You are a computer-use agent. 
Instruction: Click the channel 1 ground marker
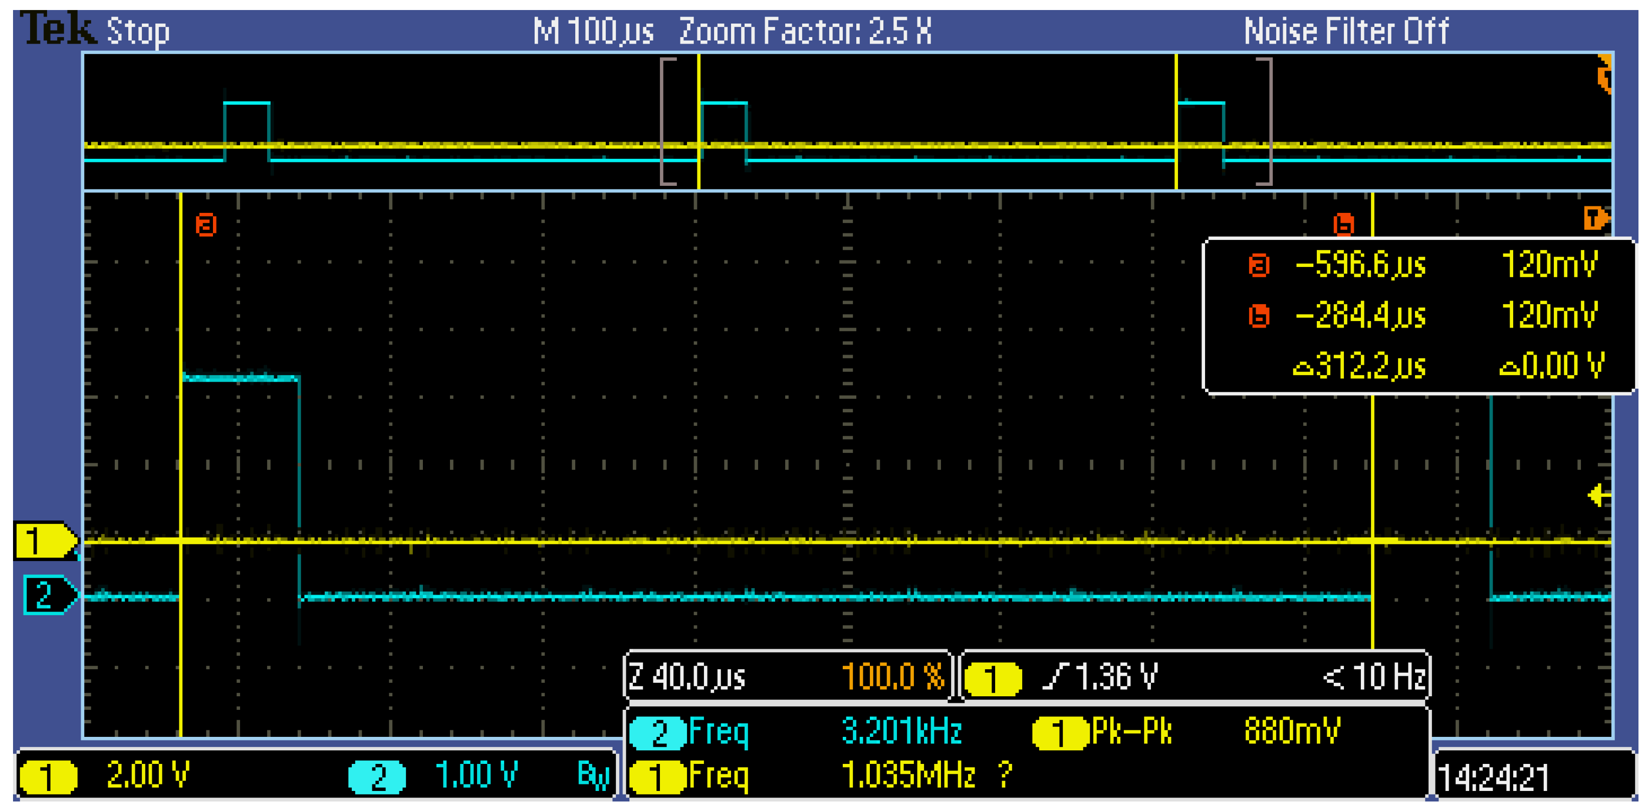pyautogui.click(x=44, y=542)
